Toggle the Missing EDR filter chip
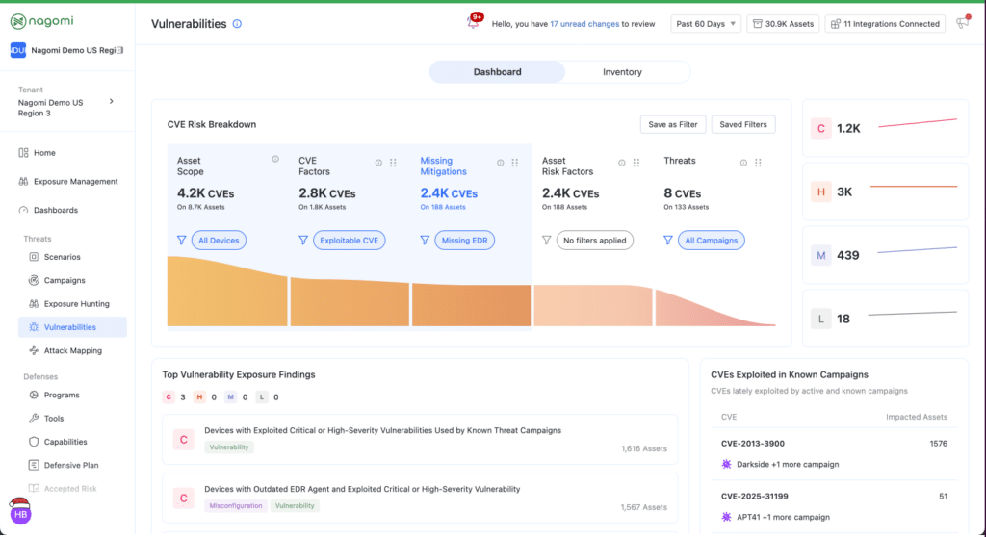The width and height of the screenshot is (986, 537). tap(464, 240)
